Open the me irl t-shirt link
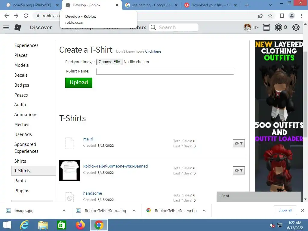Viewport: 308px width, 231px height. click(x=88, y=139)
